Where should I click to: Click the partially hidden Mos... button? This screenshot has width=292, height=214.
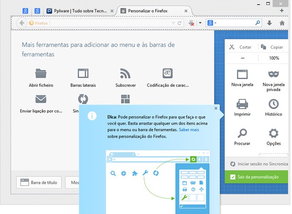tap(72, 182)
